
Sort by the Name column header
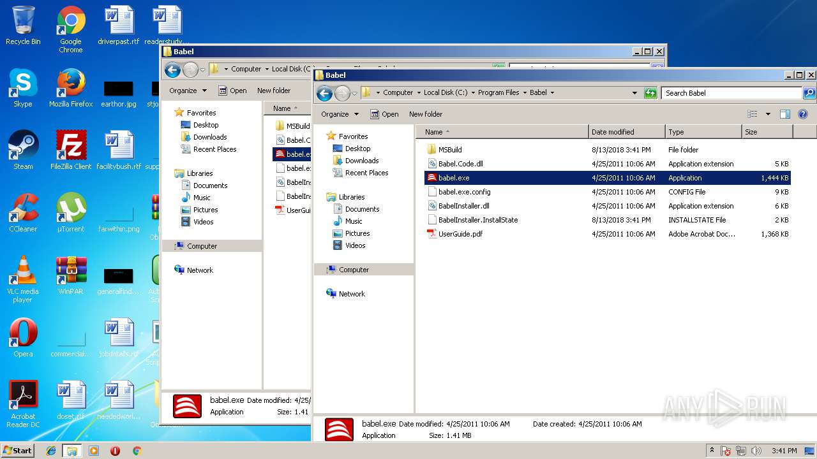(502, 132)
